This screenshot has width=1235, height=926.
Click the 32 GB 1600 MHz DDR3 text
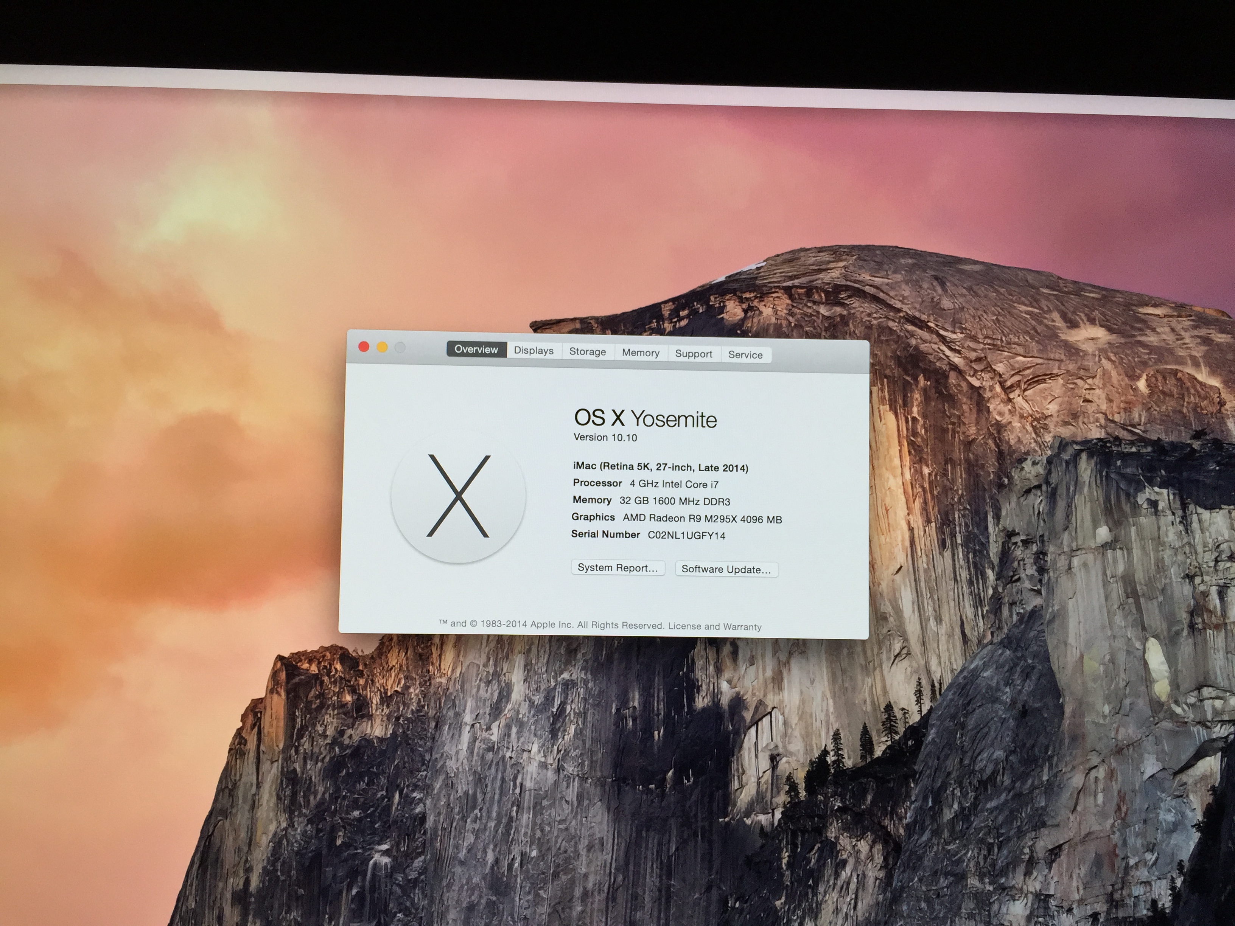tap(675, 501)
